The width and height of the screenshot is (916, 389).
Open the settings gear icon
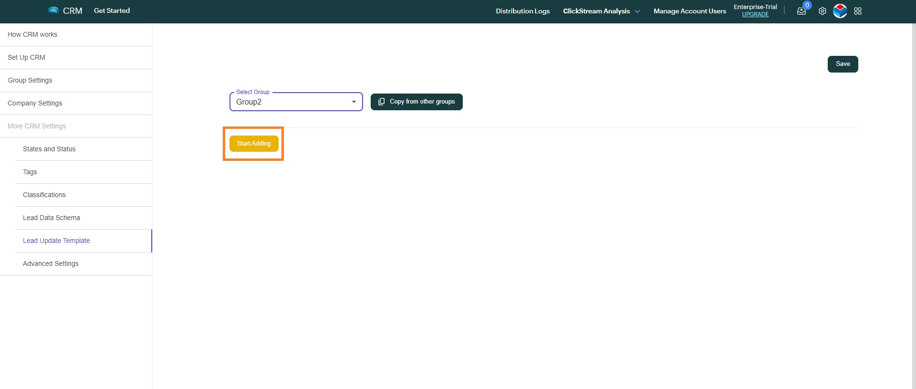pyautogui.click(x=822, y=11)
